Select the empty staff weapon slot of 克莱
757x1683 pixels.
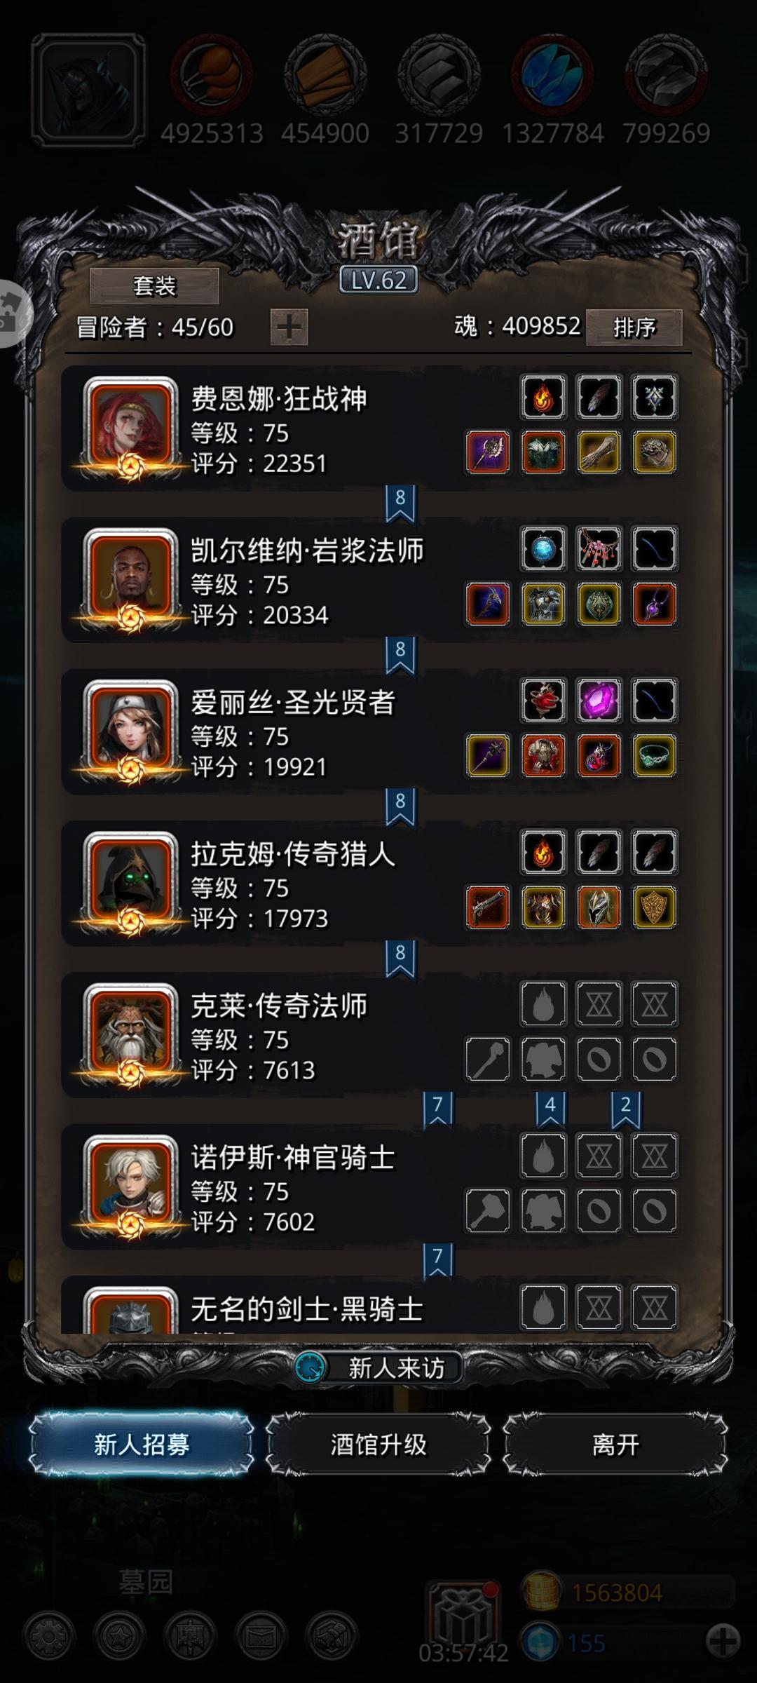[x=488, y=1059]
